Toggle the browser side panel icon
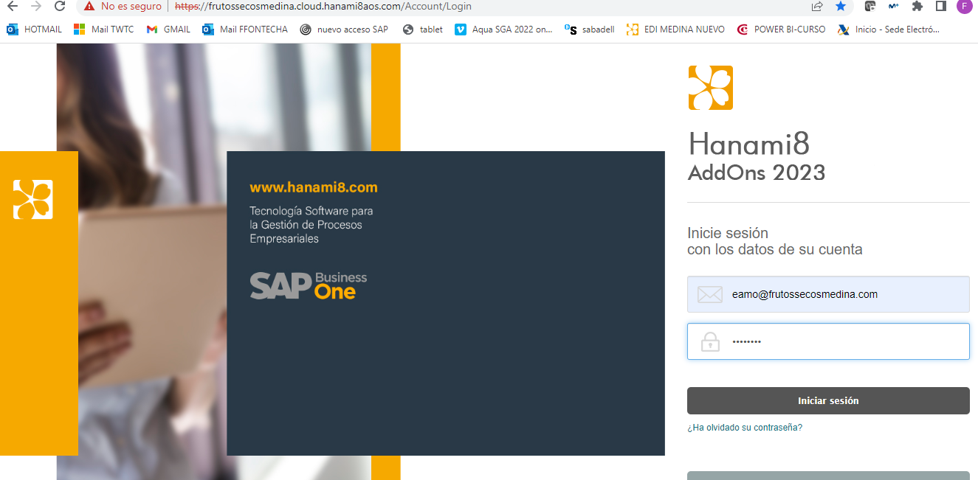978x480 pixels. pyautogui.click(x=941, y=7)
